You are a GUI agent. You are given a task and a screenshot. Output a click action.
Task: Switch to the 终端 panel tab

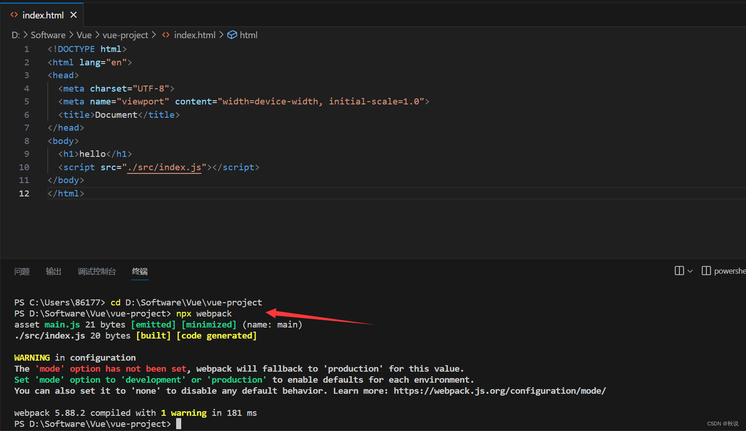pos(140,271)
